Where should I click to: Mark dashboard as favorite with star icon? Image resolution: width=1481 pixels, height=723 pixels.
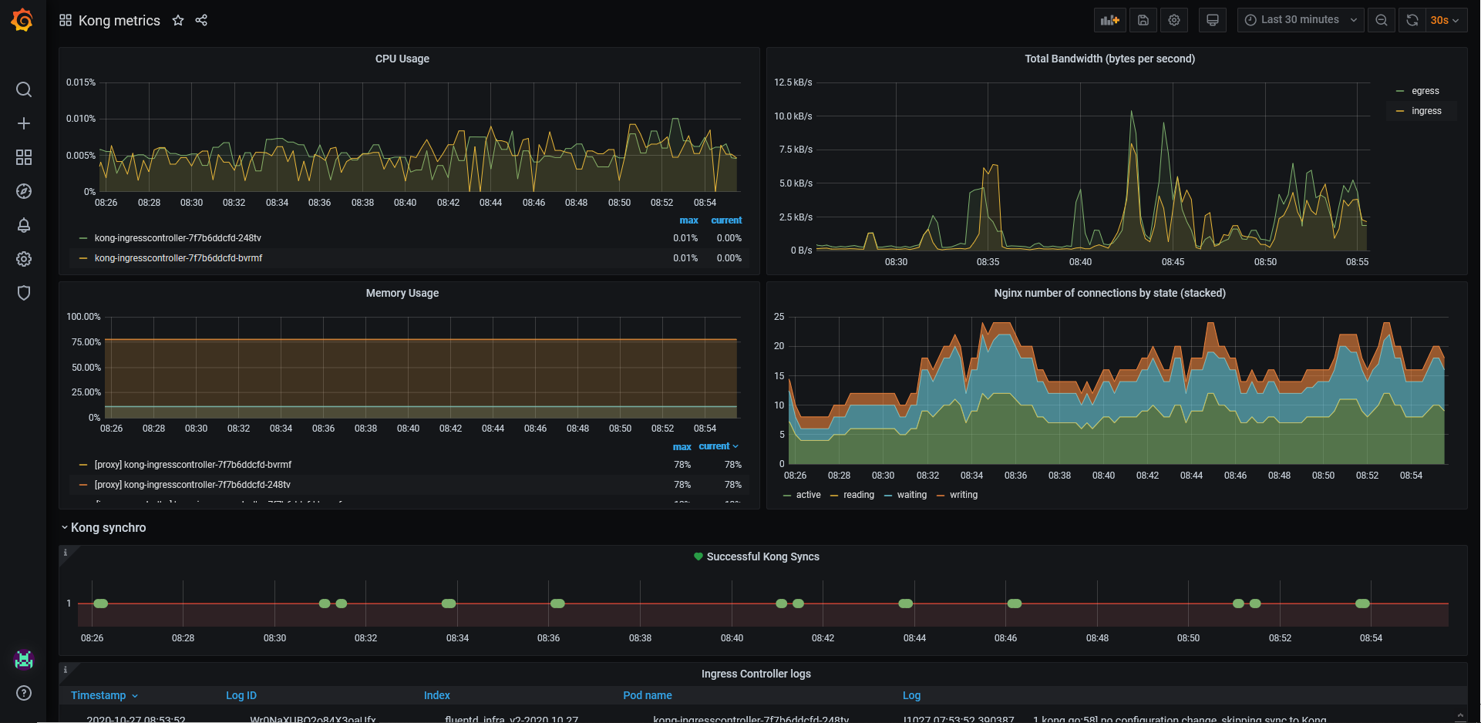[178, 20]
